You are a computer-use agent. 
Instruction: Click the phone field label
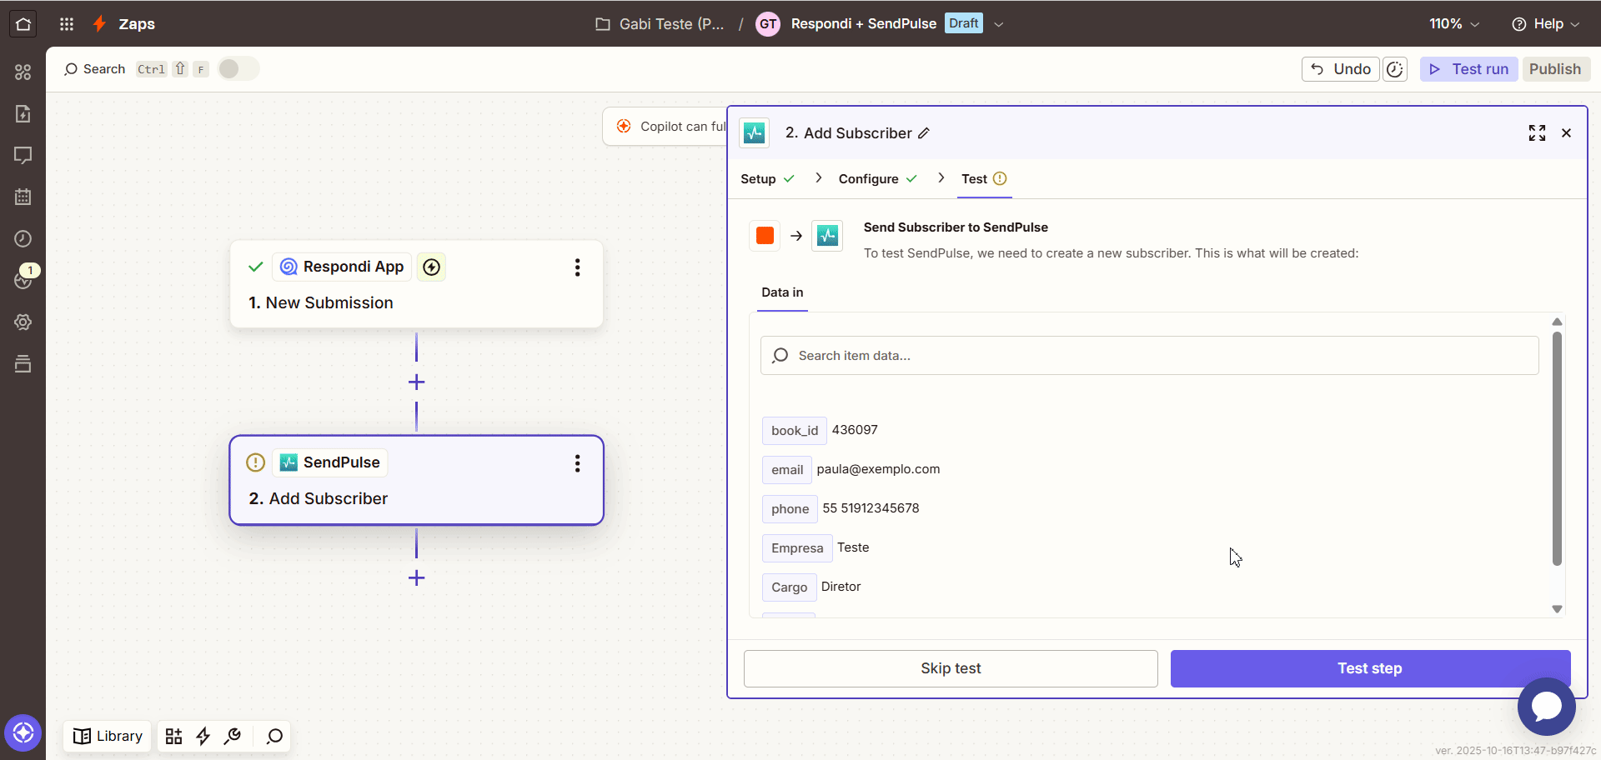pos(790,509)
